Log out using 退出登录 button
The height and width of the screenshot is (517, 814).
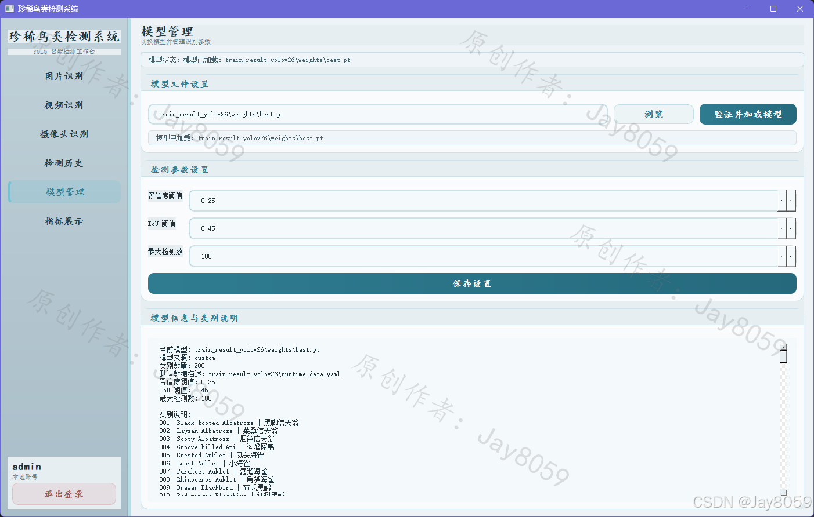[64, 494]
